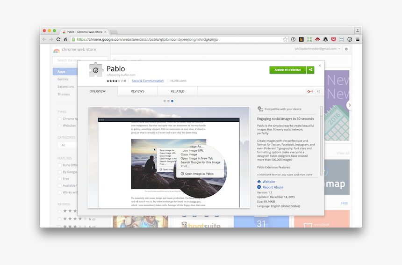Open the All categories dropdown
This screenshot has height=265, width=402.
(x=68, y=145)
